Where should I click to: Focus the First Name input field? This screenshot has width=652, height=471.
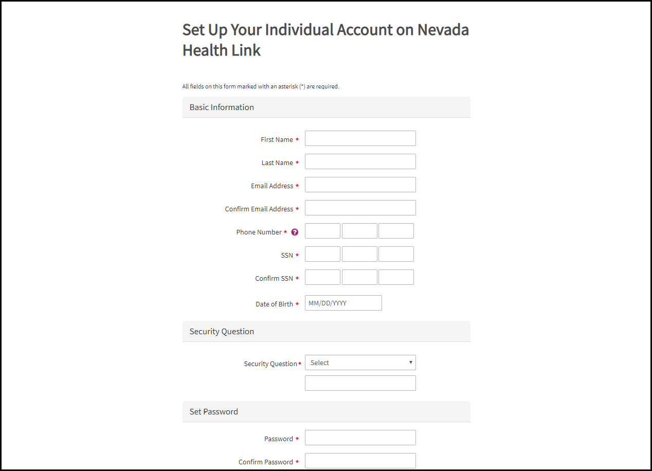360,138
